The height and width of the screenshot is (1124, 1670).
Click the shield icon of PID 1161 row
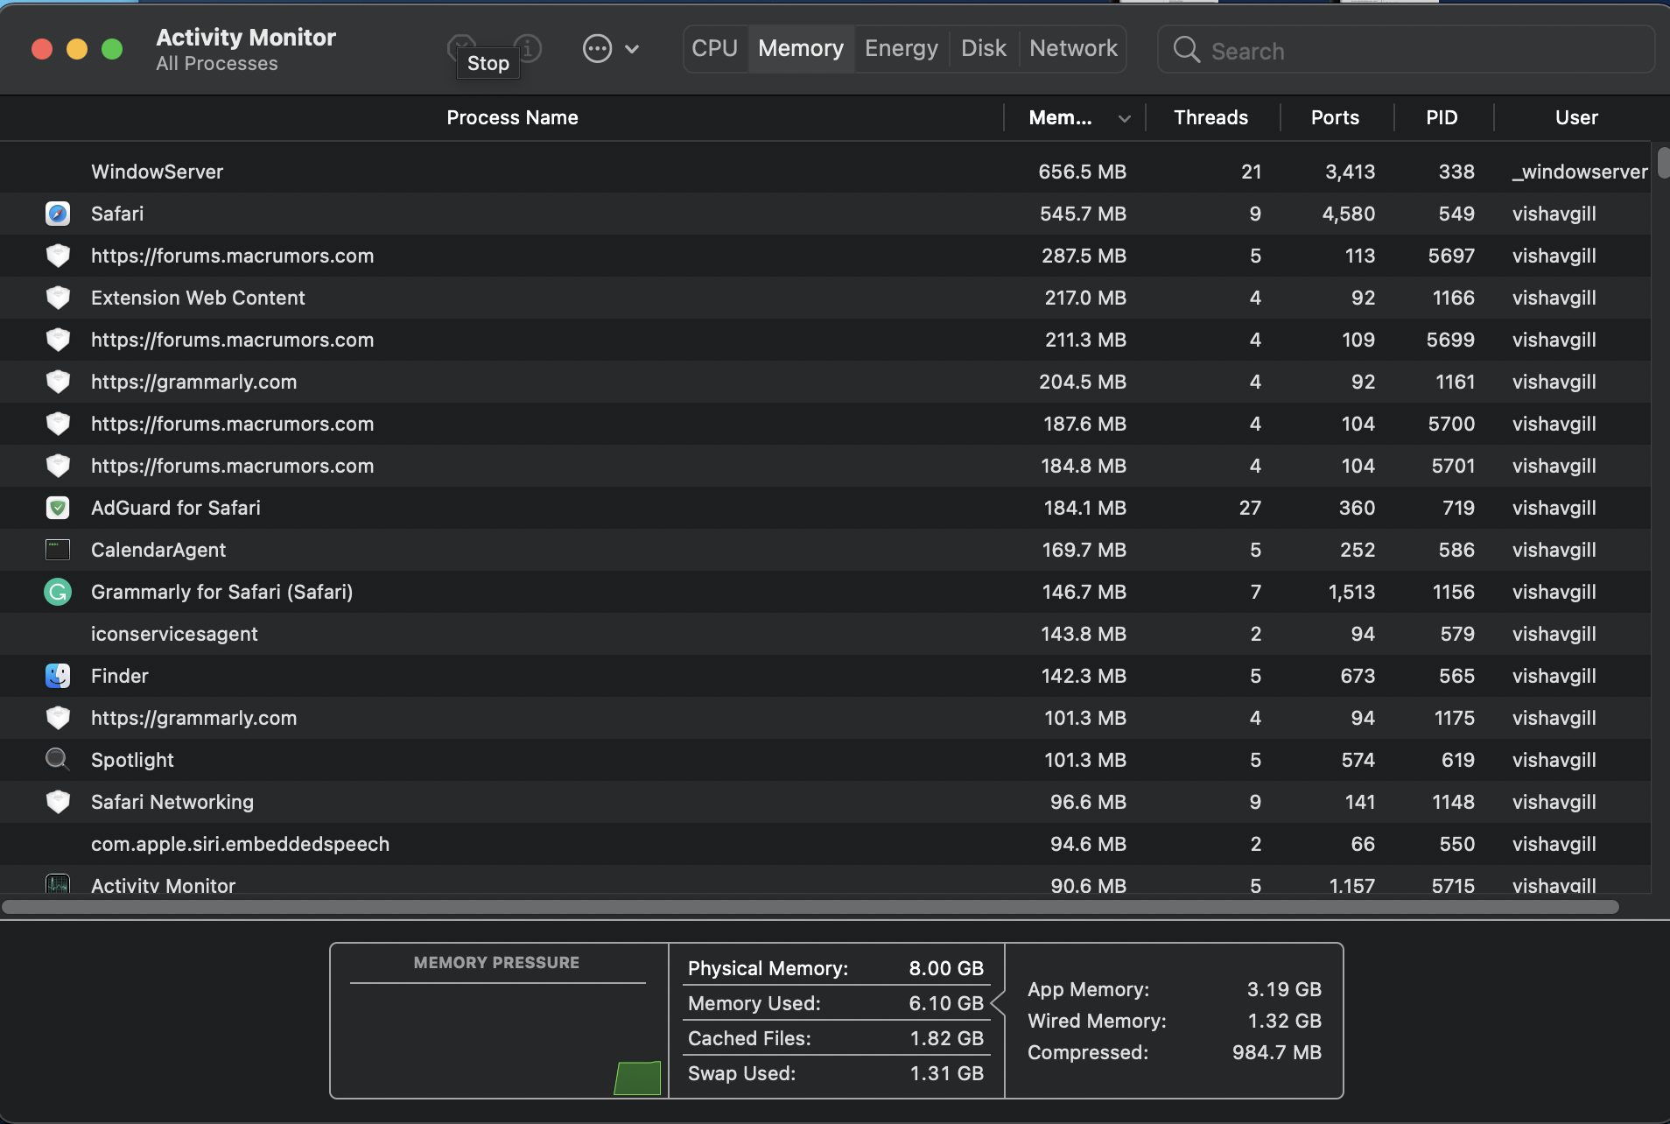tap(58, 382)
